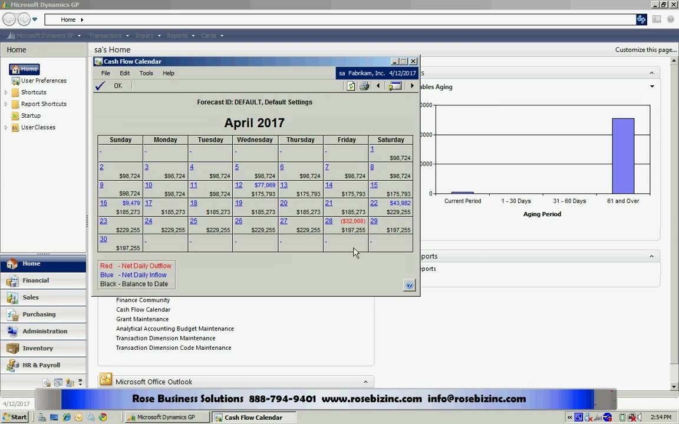The height and width of the screenshot is (424, 679).
Task: Click April 28 date link in calendar
Action: tap(329, 221)
